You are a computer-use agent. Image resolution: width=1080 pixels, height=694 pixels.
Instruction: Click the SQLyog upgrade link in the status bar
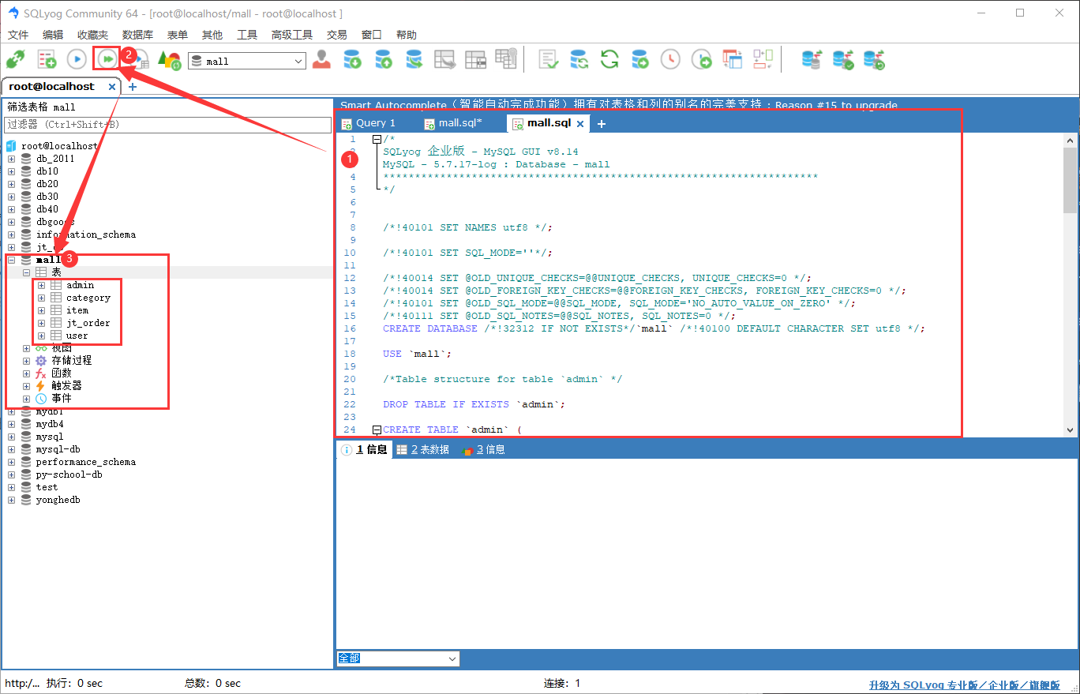coord(965,685)
